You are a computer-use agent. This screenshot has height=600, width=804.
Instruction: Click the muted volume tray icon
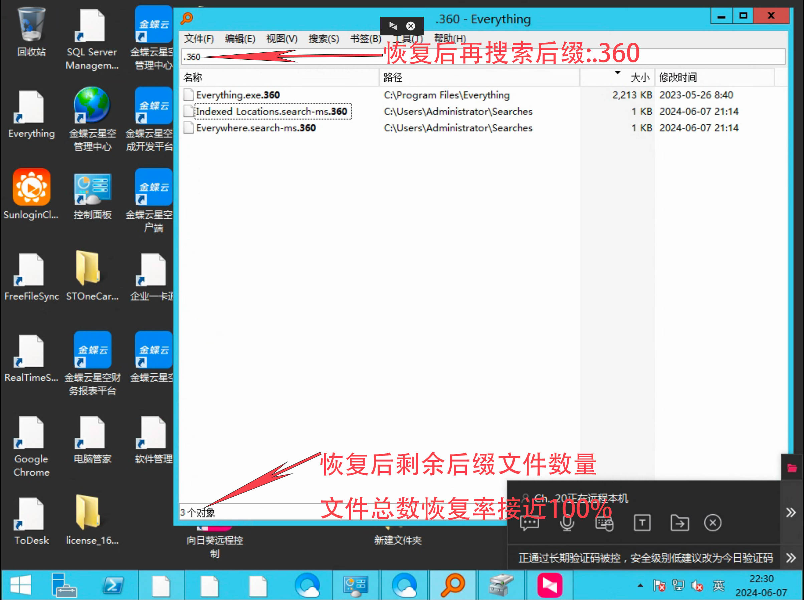[x=696, y=585]
